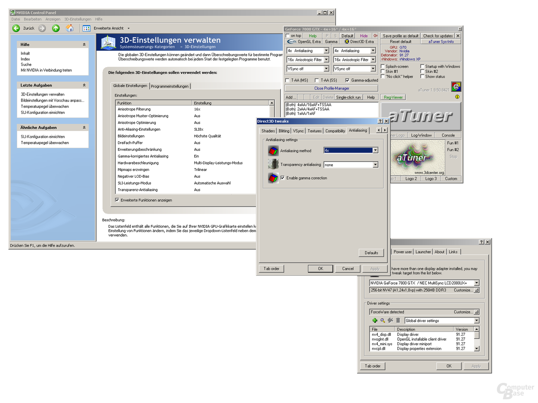This screenshot has height=403, width=538.
Task: Click the driver file list scrollbar down arrow
Action: pyautogui.click(x=476, y=349)
